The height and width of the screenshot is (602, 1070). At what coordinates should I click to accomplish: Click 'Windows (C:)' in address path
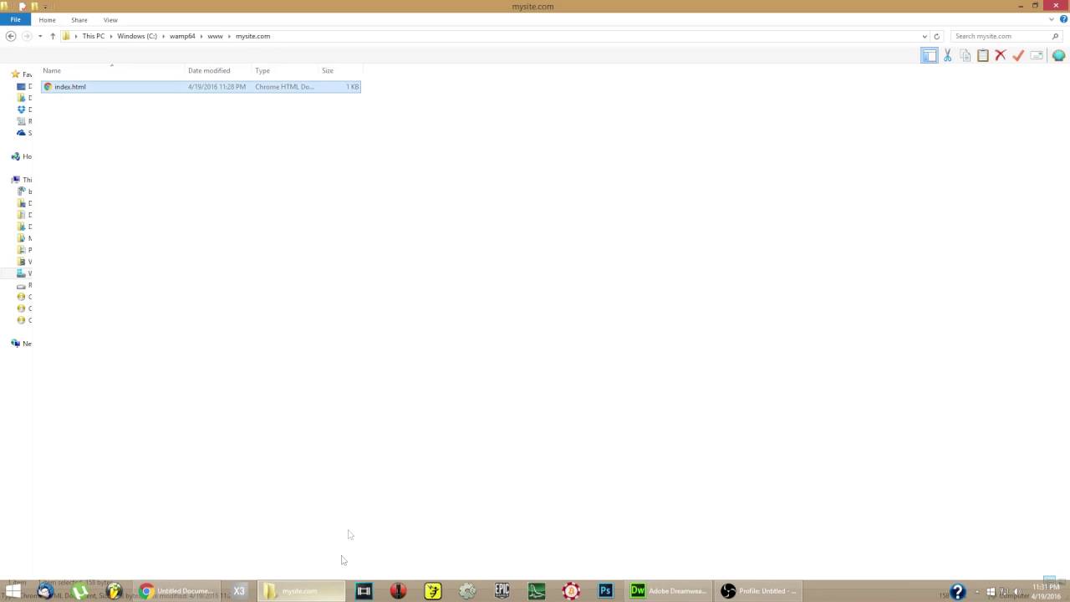137,36
